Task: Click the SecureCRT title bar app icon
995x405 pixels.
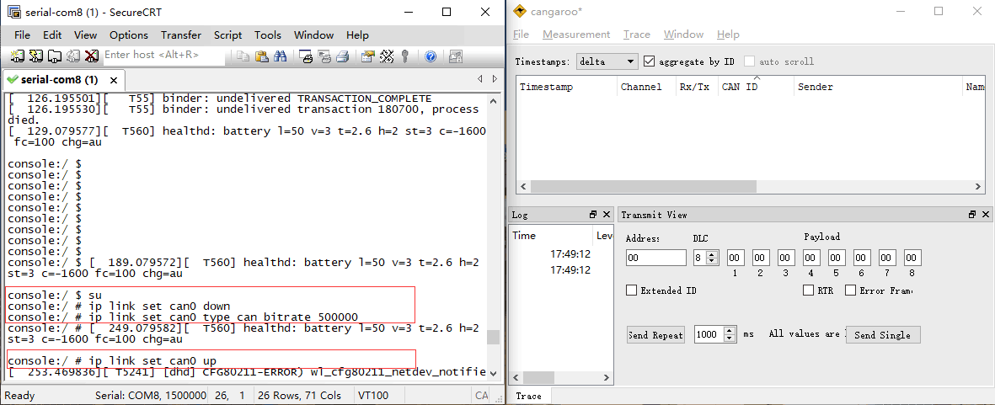Action: [x=13, y=12]
